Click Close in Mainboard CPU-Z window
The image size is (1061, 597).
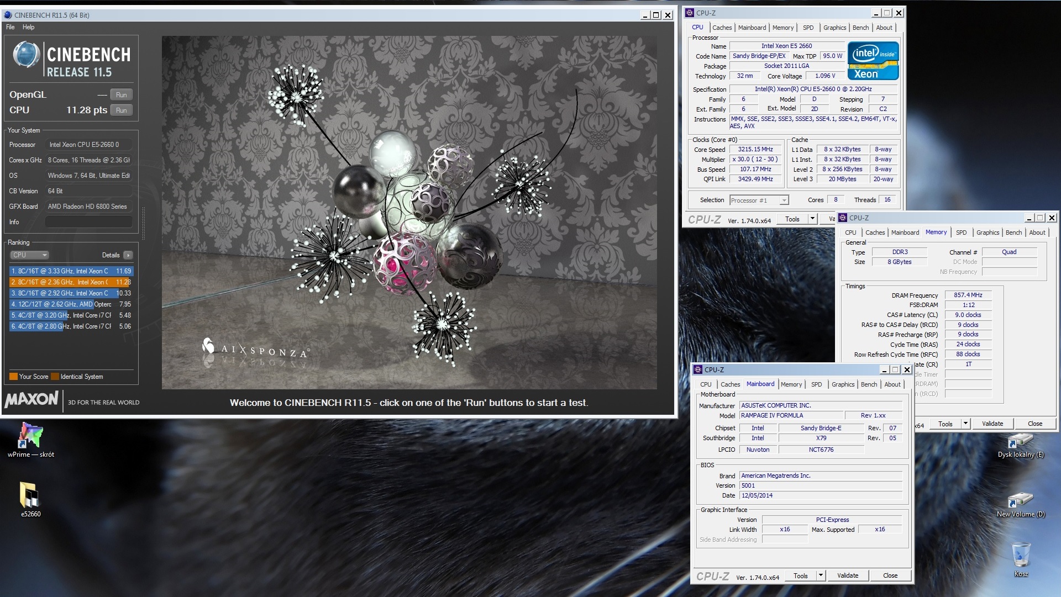pos(890,575)
